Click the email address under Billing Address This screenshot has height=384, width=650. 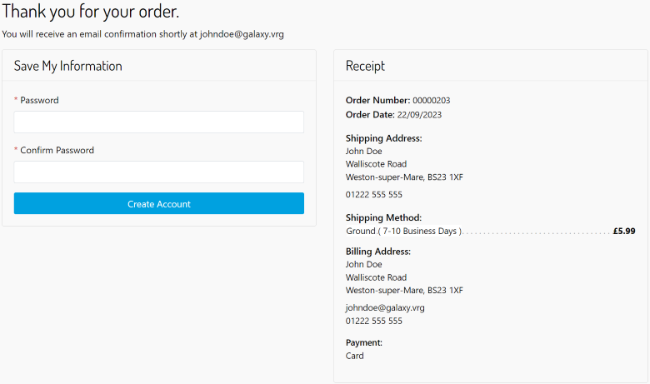(x=385, y=307)
